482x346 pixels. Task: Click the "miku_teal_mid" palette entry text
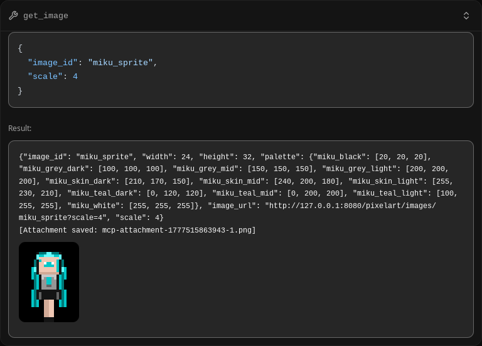278,193
